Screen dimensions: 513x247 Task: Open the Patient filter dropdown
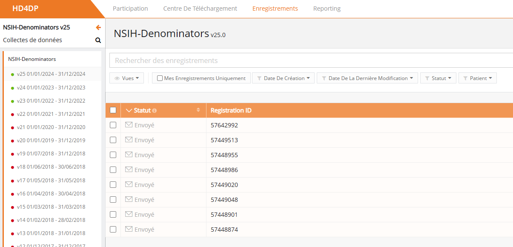click(x=477, y=78)
